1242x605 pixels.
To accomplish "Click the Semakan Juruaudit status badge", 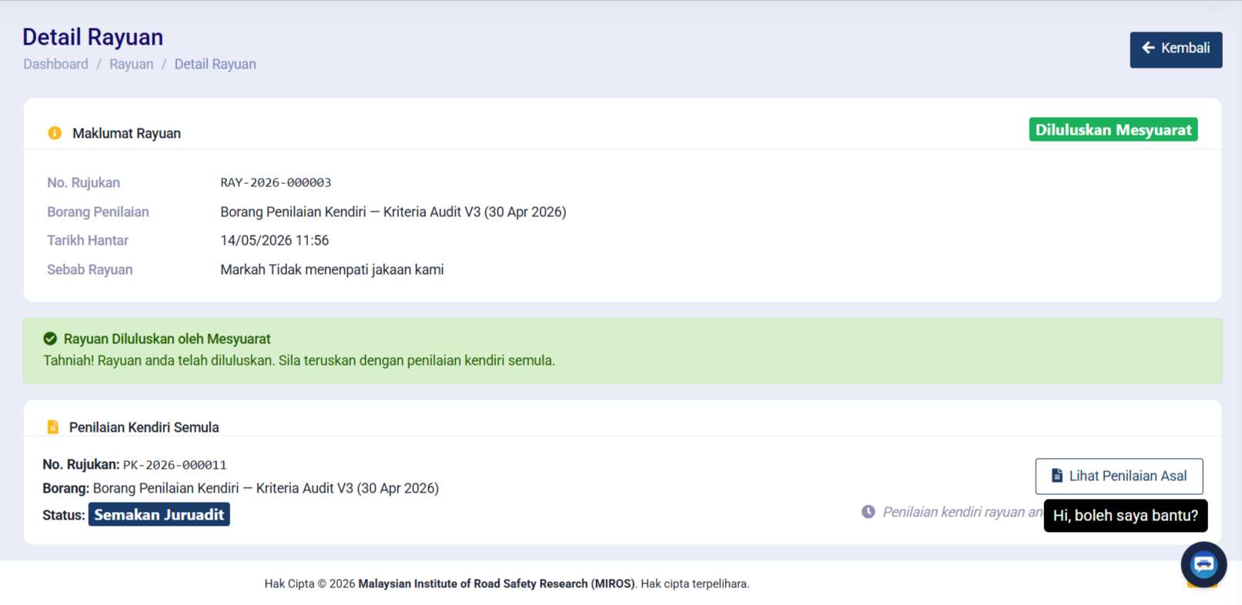I will coord(159,514).
